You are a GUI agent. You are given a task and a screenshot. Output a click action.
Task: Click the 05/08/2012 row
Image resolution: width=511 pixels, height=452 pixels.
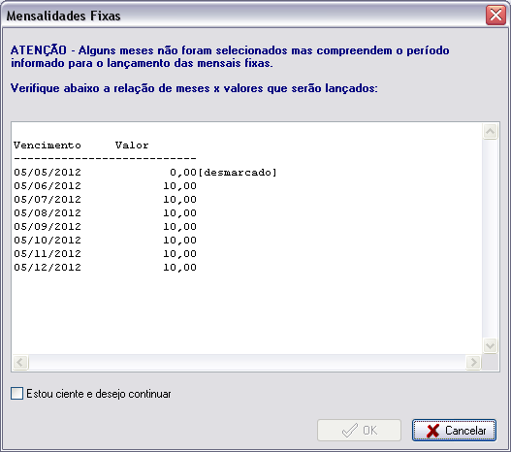click(106, 212)
